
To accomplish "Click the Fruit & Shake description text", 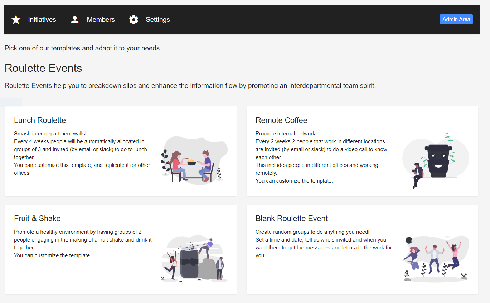I will (83, 244).
